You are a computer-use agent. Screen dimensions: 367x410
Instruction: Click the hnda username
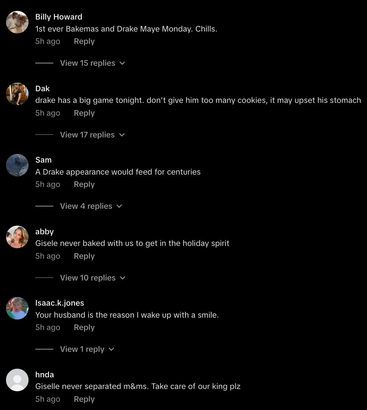click(x=45, y=375)
